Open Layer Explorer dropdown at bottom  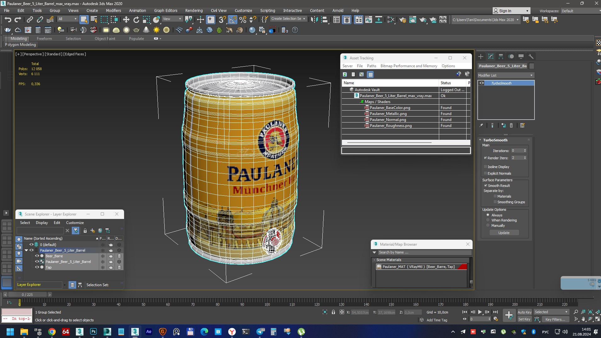(65, 285)
